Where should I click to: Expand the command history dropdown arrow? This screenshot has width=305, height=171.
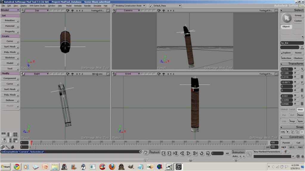[x=140, y=152]
